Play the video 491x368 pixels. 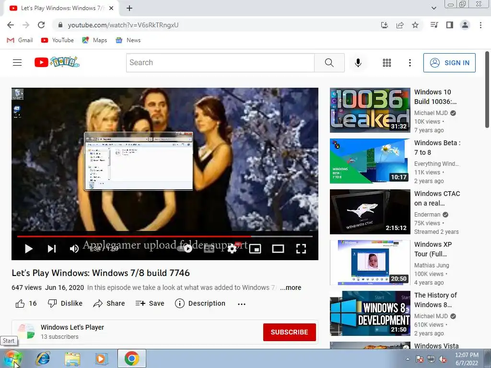[28, 249]
